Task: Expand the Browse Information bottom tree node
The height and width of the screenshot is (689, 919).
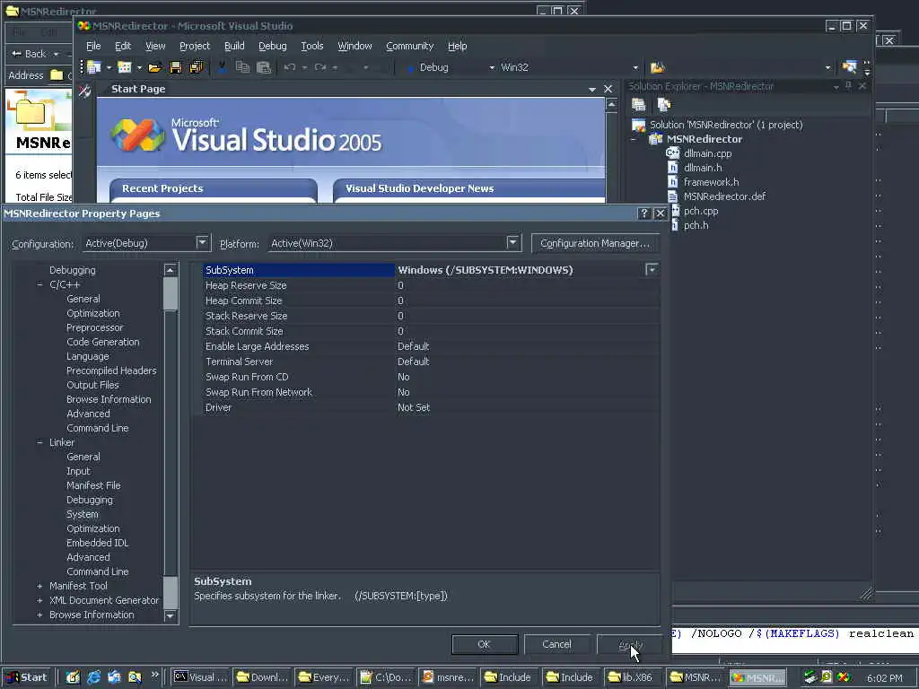Action: click(39, 615)
